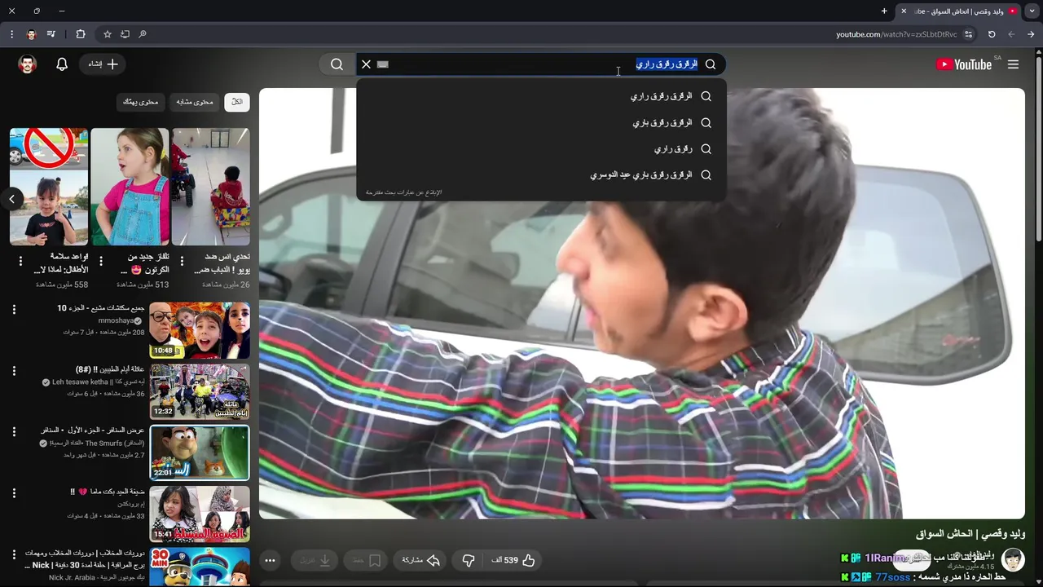
Task: Open Chrome three-dot menu
Action: (11, 34)
